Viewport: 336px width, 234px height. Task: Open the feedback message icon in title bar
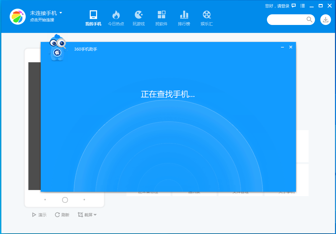coord(294,6)
